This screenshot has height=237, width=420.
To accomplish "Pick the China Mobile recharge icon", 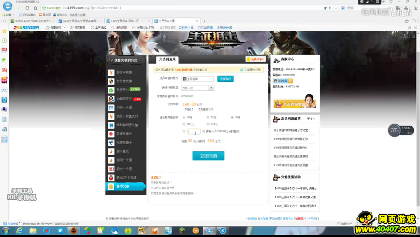I will (x=111, y=125).
